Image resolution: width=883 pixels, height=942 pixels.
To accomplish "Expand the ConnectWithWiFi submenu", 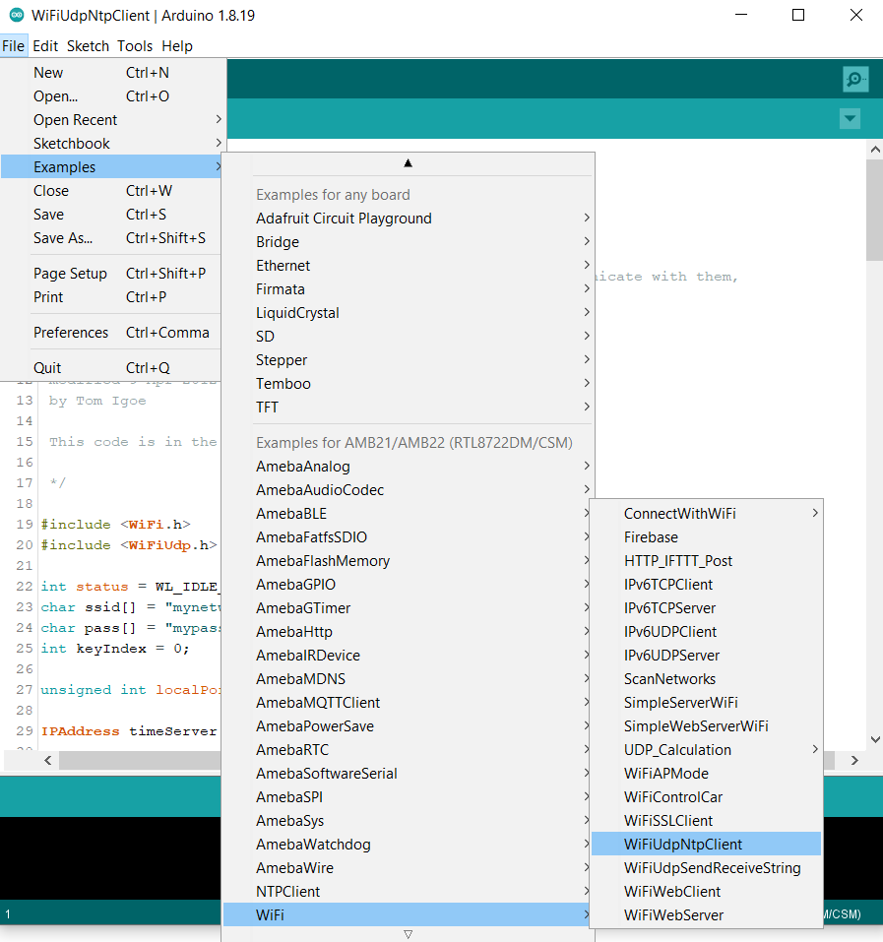I will pyautogui.click(x=707, y=514).
